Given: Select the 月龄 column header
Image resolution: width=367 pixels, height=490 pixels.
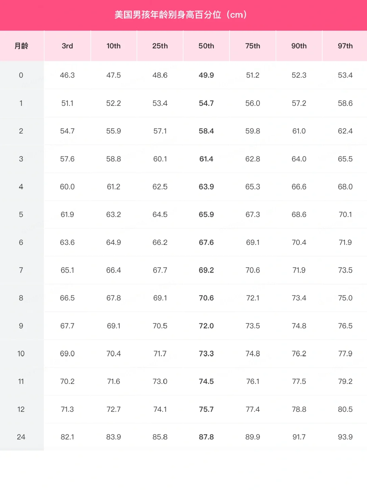Looking at the screenshot, I should tap(21, 46).
